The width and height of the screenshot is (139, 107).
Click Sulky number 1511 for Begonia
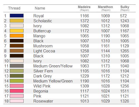pos(125,91)
